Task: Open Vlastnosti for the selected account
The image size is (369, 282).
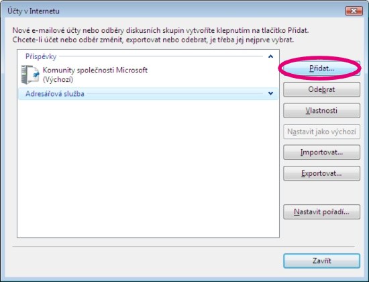Action: (321, 111)
